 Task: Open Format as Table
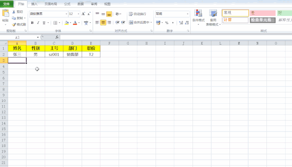coord(213,17)
